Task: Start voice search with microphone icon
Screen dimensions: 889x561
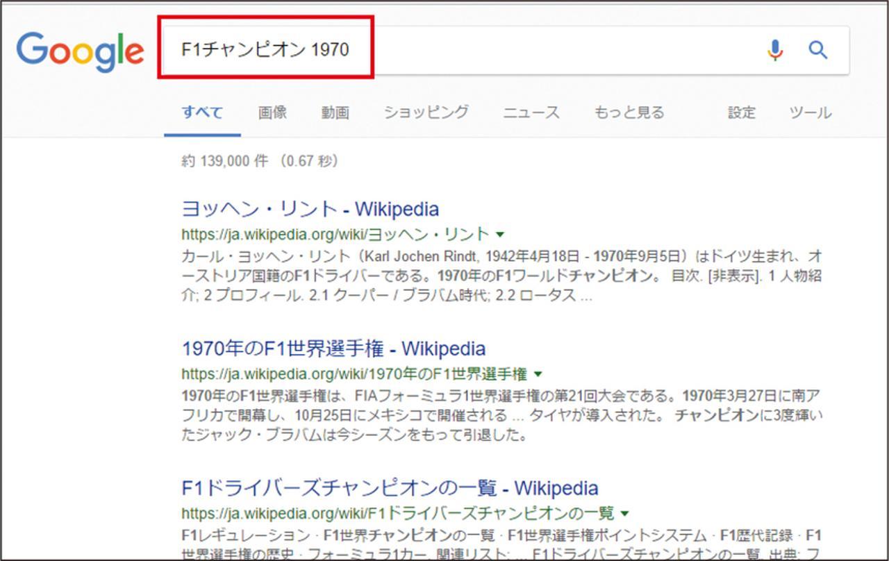Action: point(775,50)
